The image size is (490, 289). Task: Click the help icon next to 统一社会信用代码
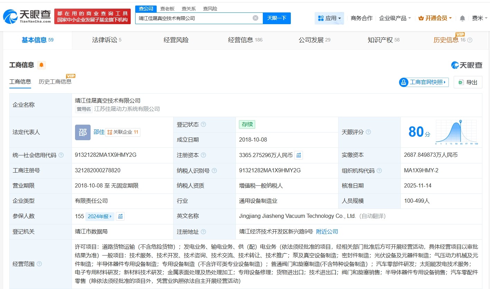click(61, 155)
